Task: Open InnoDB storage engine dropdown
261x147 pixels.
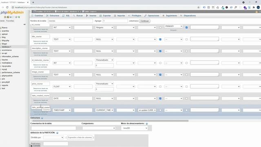Action: pos(134,128)
